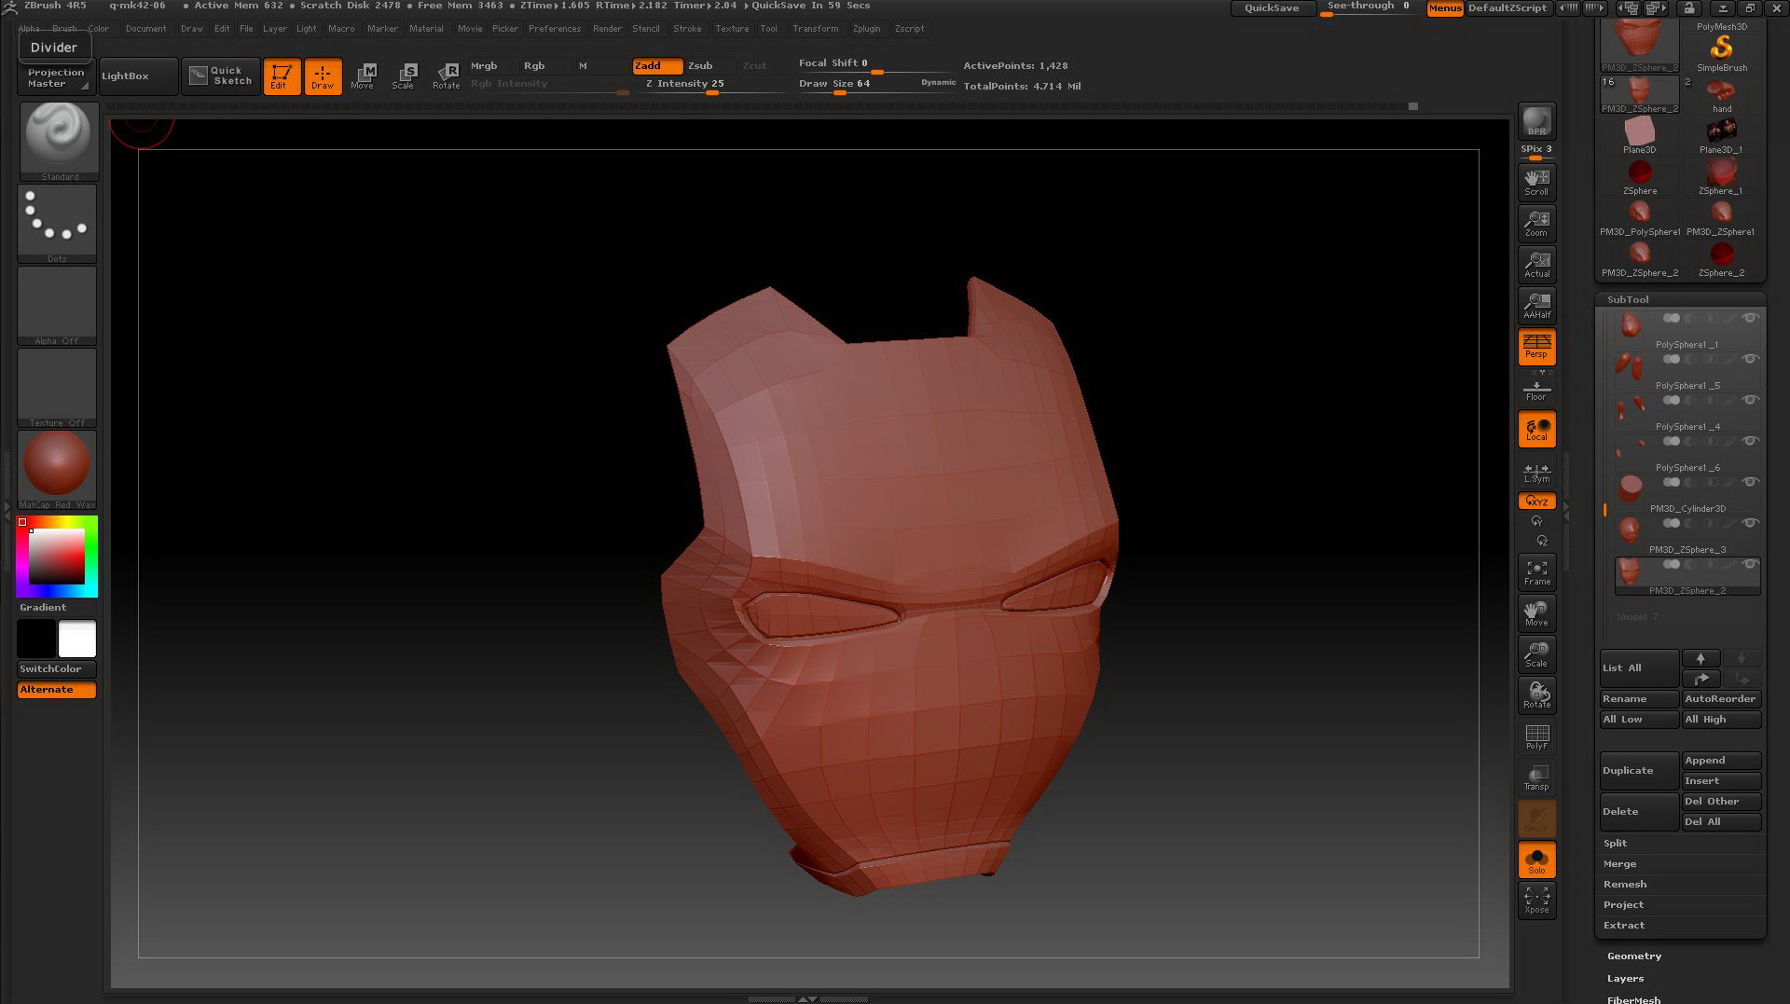Click the Xpose icon
The image size is (1790, 1004).
click(1536, 901)
